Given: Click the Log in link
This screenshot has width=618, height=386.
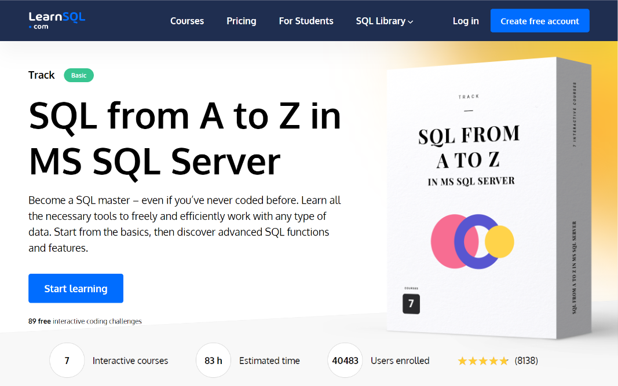Looking at the screenshot, I should [x=466, y=21].
